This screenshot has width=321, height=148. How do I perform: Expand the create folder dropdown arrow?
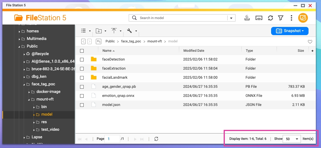105,31
